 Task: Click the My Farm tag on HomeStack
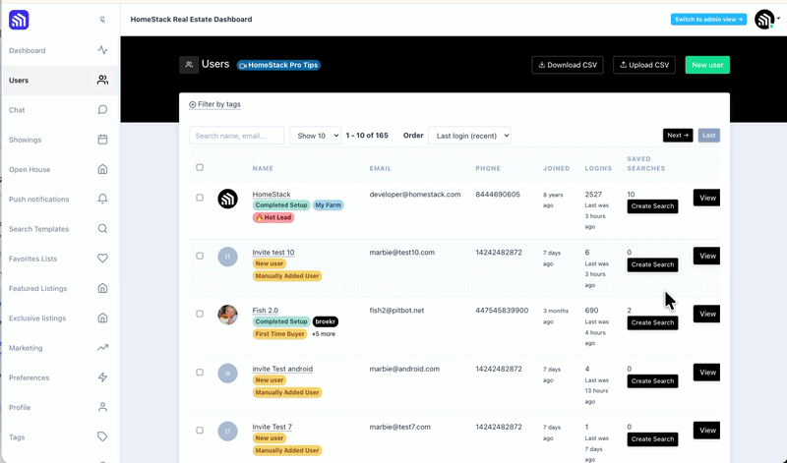(328, 205)
